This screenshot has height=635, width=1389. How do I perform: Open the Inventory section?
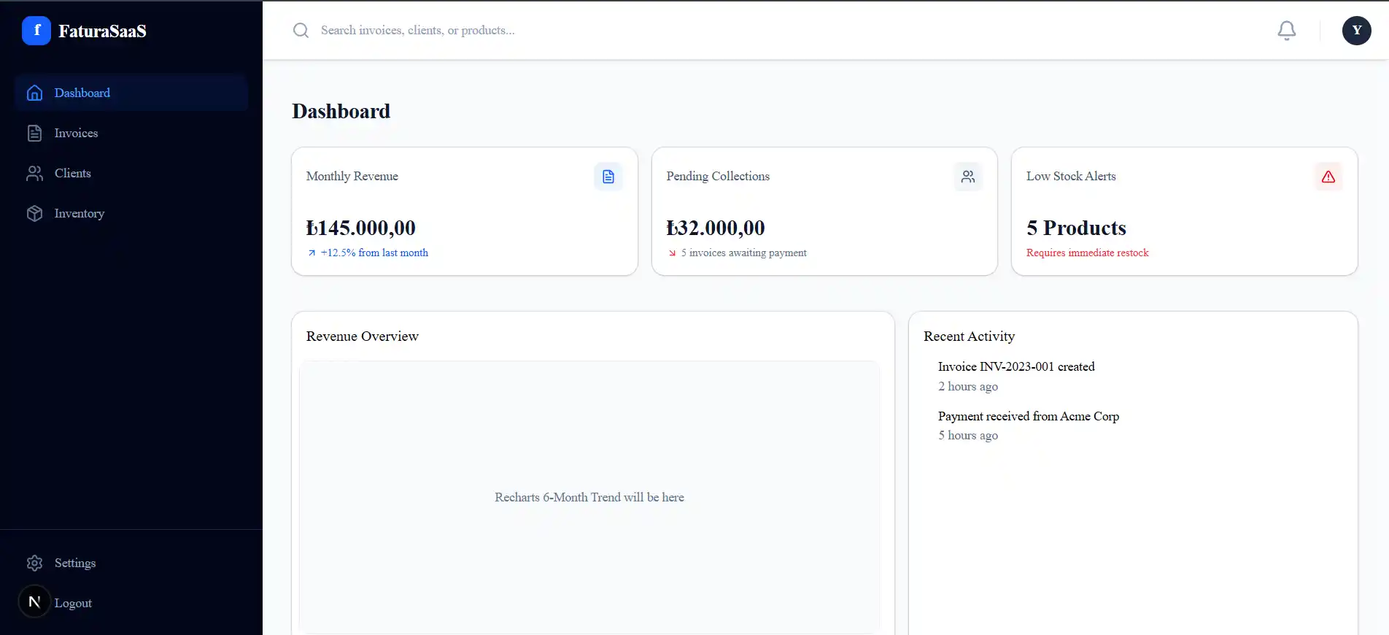pos(131,213)
